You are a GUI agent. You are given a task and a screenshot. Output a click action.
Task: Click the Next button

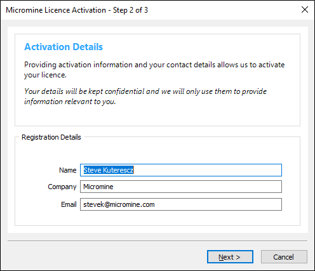(x=230, y=257)
